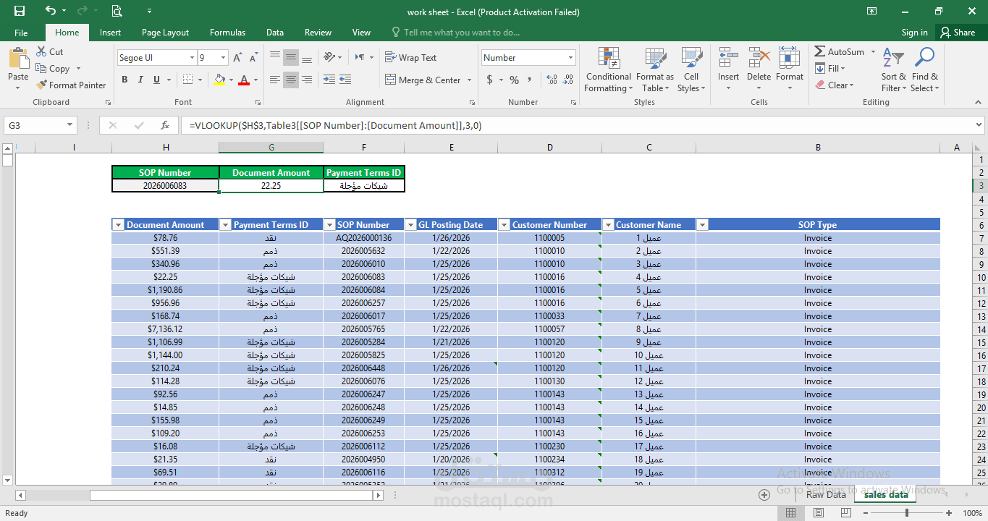Click Sign in link
Screen dimensions: 988x521
[914, 33]
